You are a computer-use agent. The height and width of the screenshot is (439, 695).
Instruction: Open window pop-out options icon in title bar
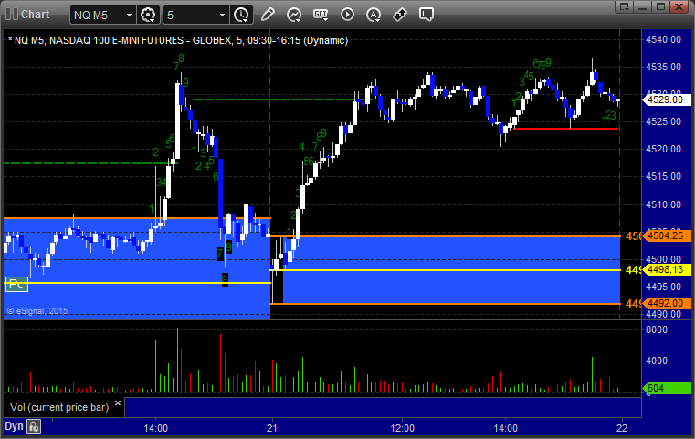click(x=625, y=6)
